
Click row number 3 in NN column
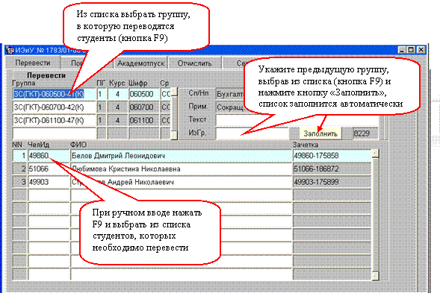[20, 182]
